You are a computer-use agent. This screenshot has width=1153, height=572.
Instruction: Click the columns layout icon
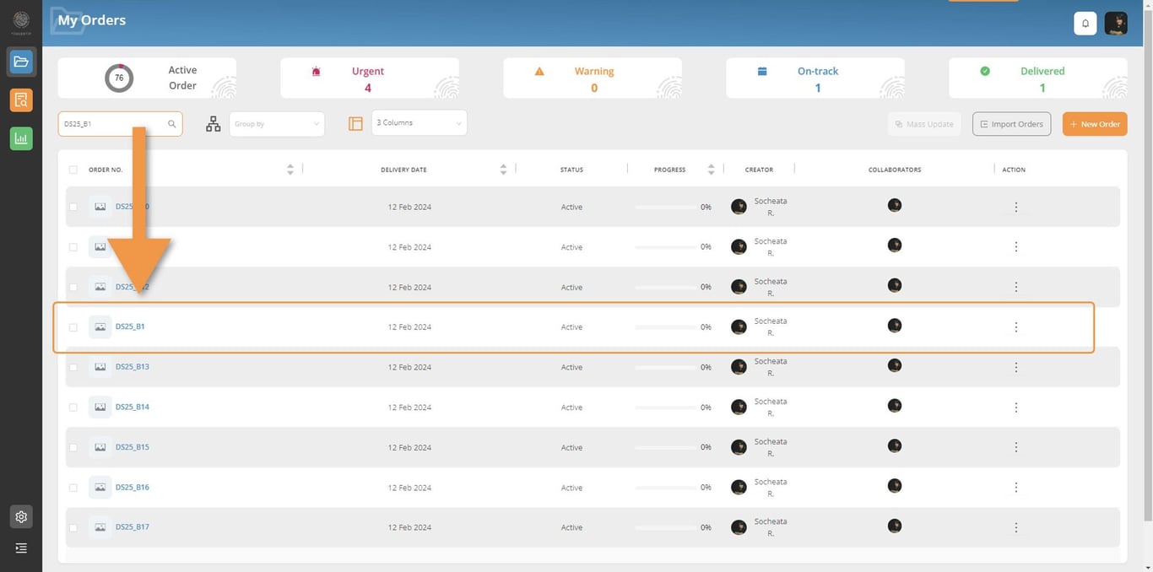pos(355,124)
